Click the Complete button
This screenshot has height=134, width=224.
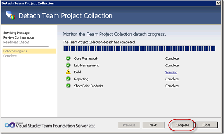tap(182, 125)
